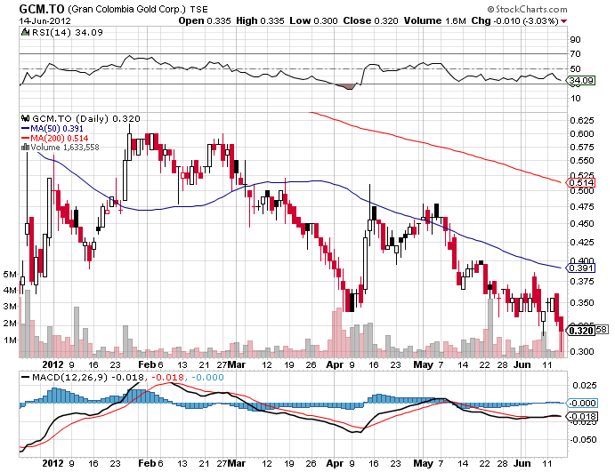This screenshot has height=472, width=615.
Task: Click the Volume 1,633,558 legend text
Action: (65, 148)
